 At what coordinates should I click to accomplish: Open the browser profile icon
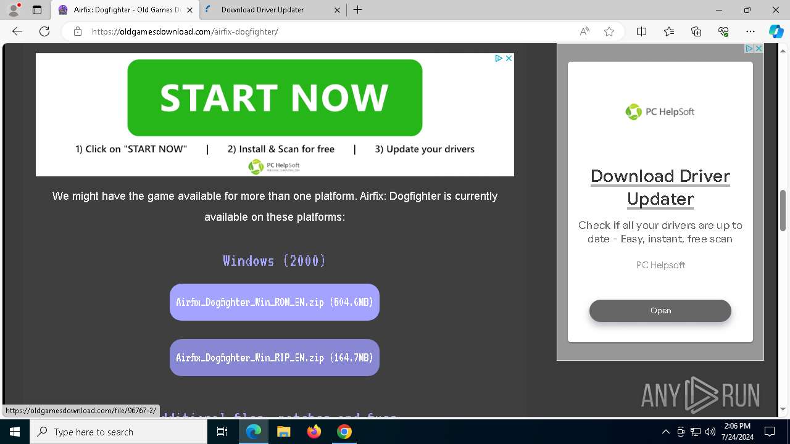14,10
